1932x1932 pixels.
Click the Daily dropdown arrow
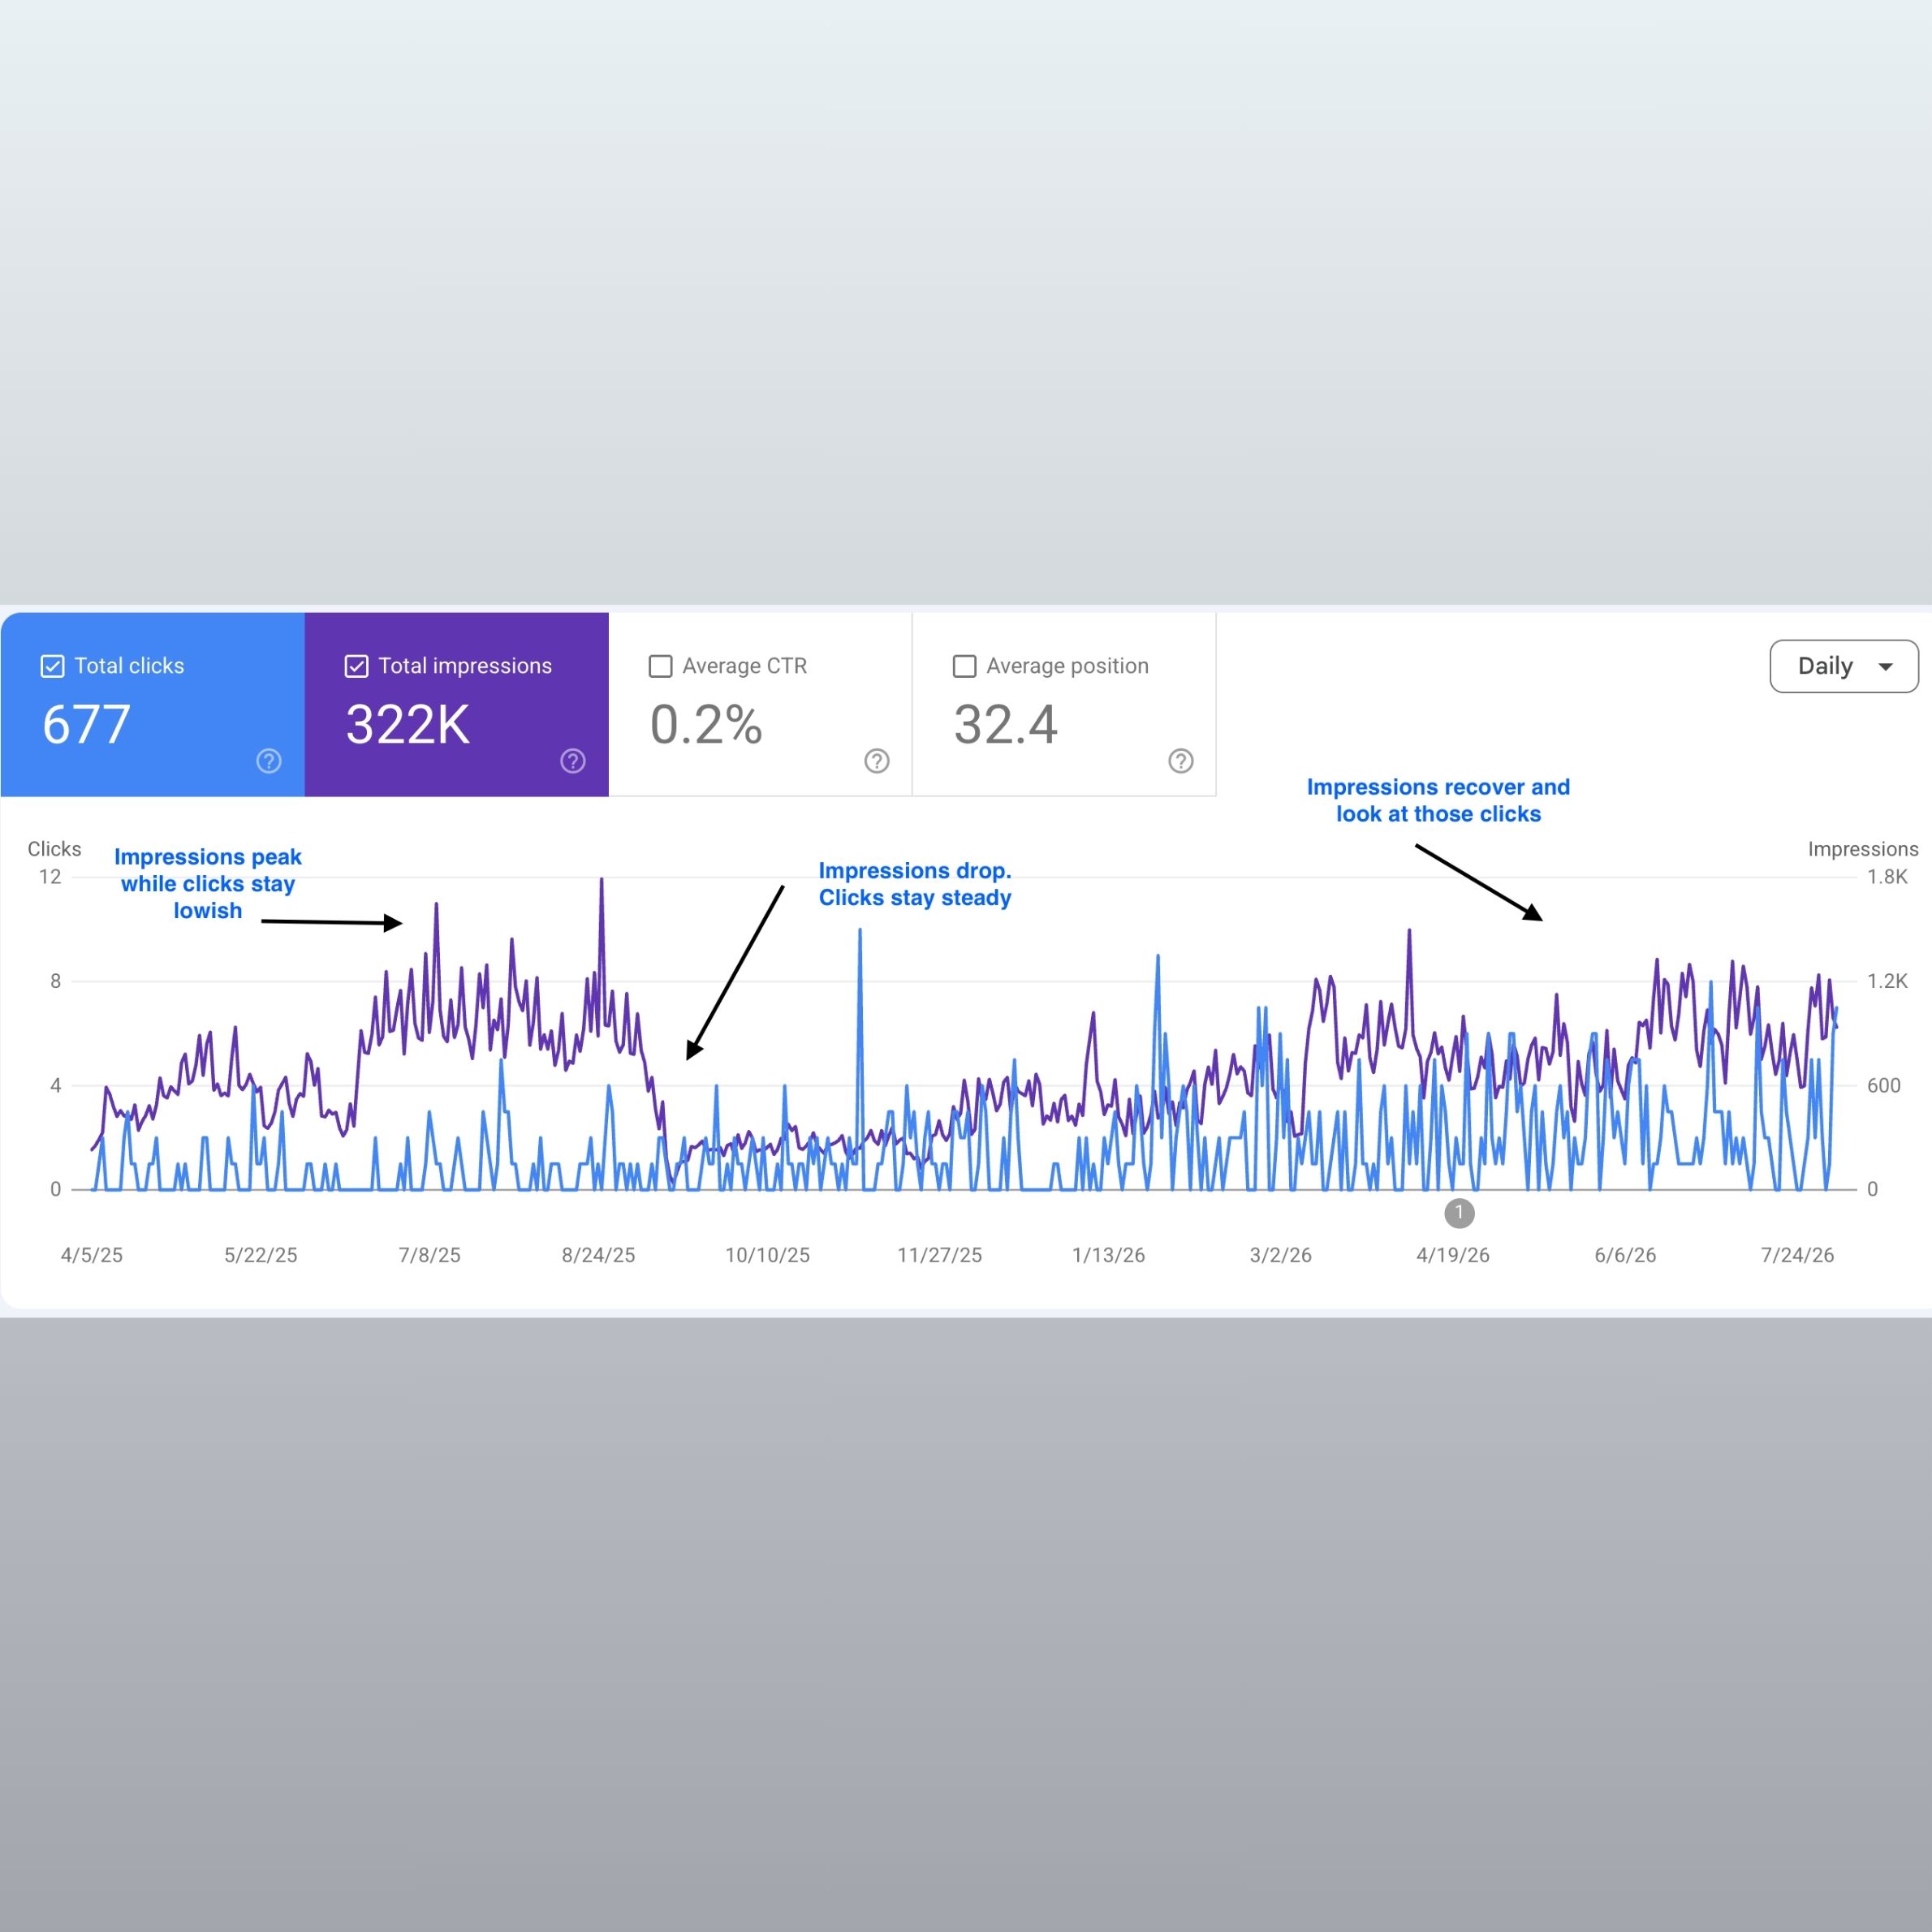(1885, 667)
